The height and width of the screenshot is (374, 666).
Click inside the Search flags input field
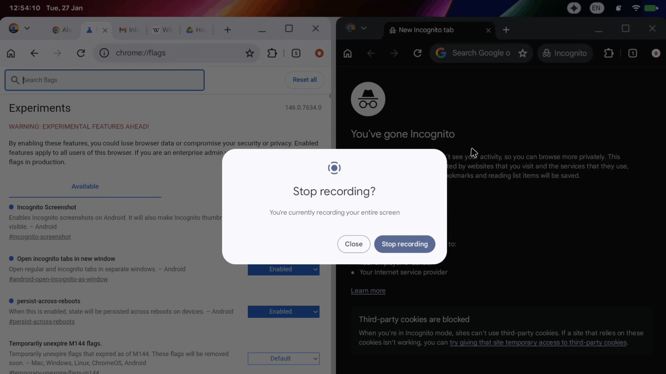(104, 80)
